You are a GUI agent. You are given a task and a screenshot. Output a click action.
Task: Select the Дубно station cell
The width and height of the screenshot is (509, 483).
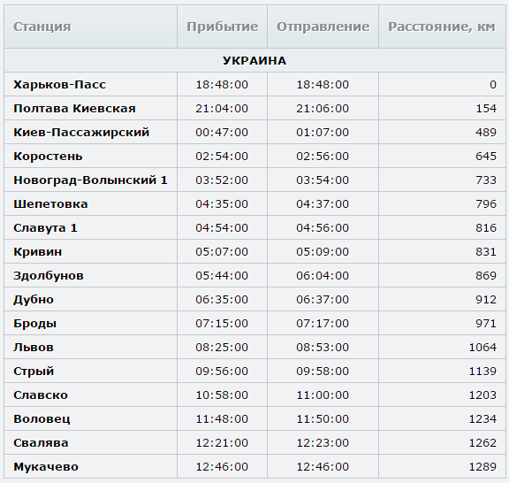[x=90, y=299]
